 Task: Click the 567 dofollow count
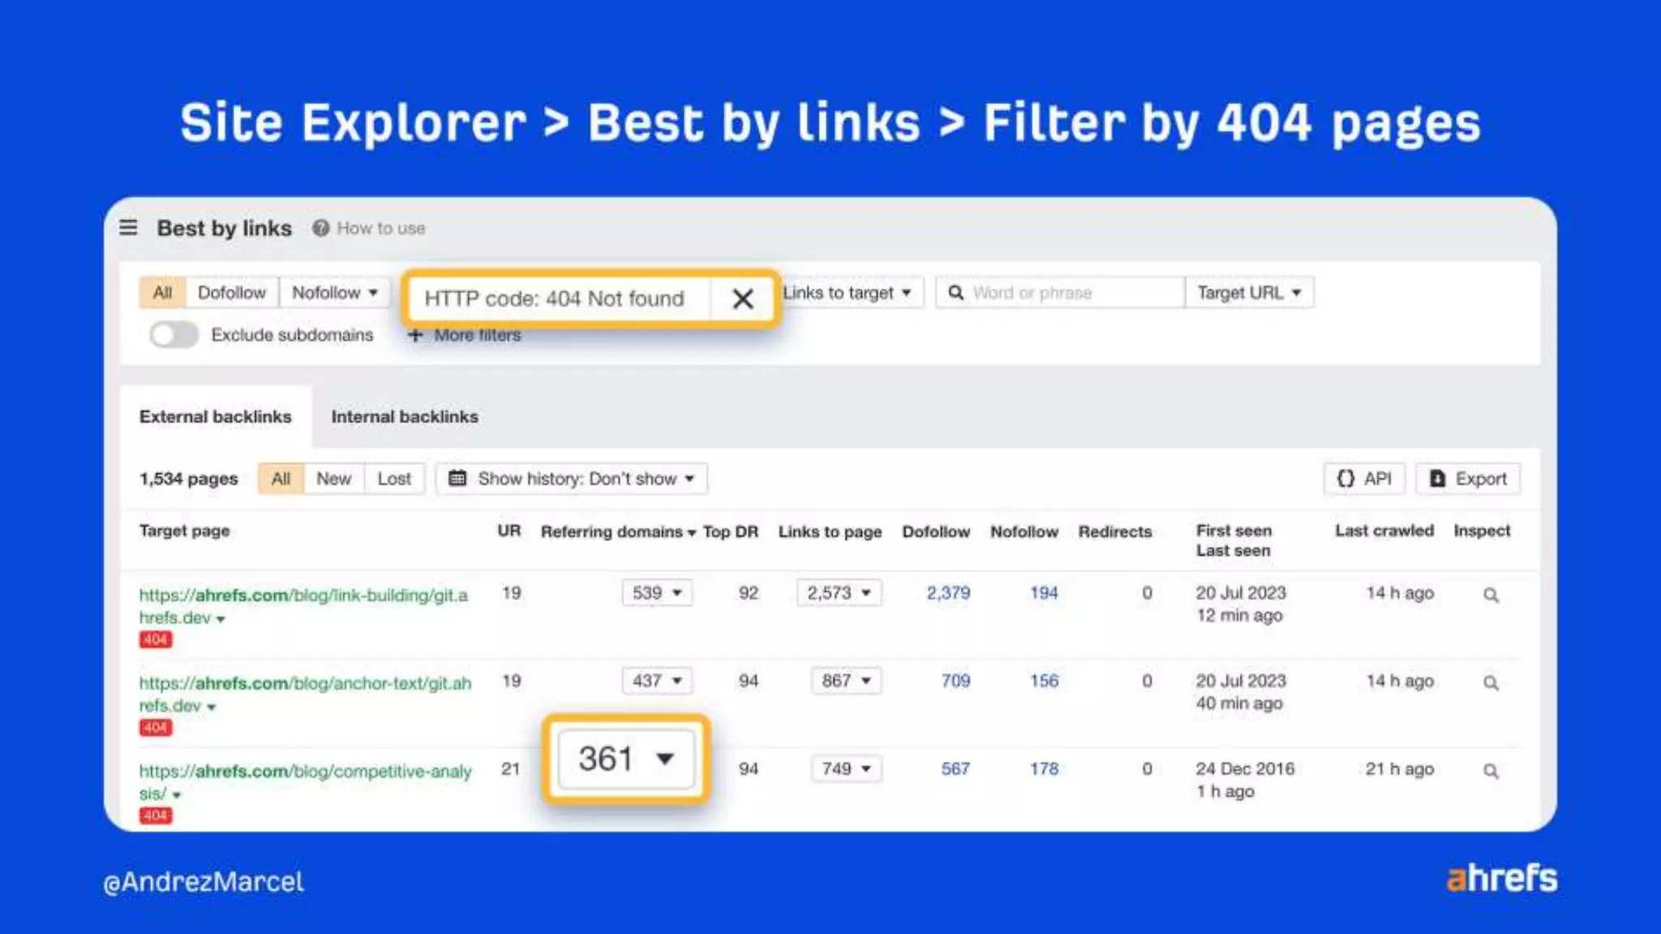tap(955, 769)
